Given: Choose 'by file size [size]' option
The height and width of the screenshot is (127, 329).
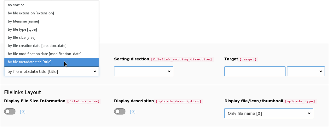Looking at the screenshot, I should [x=21, y=38].
